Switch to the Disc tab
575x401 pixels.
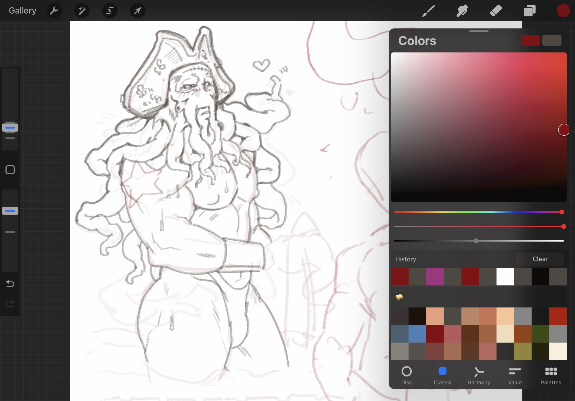[x=406, y=375]
